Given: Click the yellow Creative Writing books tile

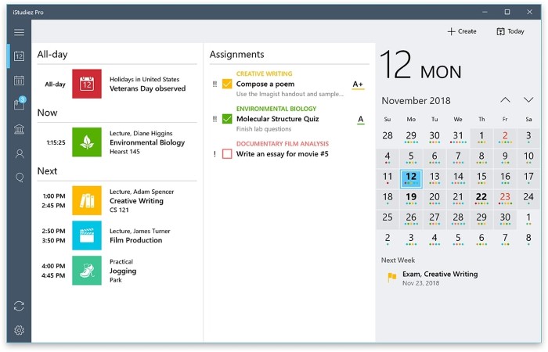Looking at the screenshot, I should pos(87,200).
